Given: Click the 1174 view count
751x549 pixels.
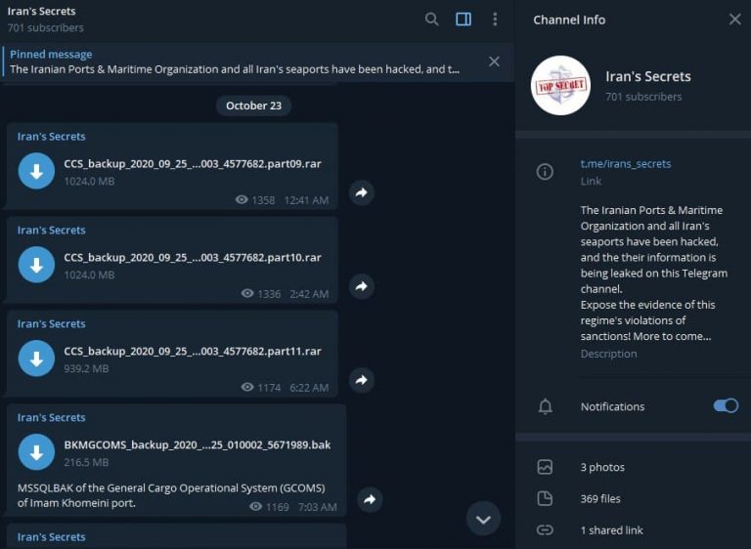Looking at the screenshot, I should click(x=269, y=388).
